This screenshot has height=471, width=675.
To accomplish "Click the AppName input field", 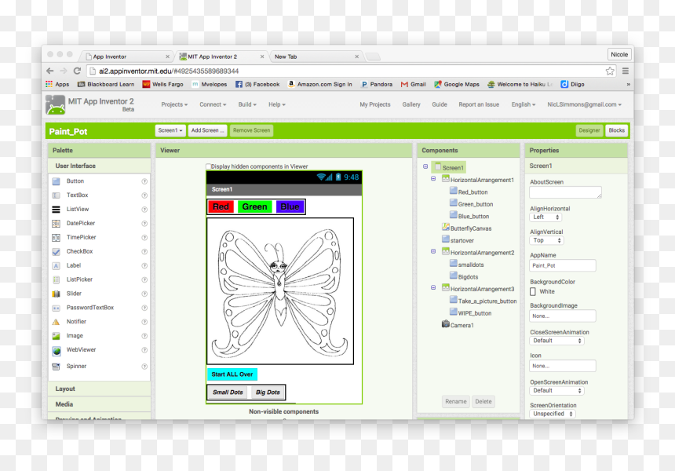I will point(563,265).
